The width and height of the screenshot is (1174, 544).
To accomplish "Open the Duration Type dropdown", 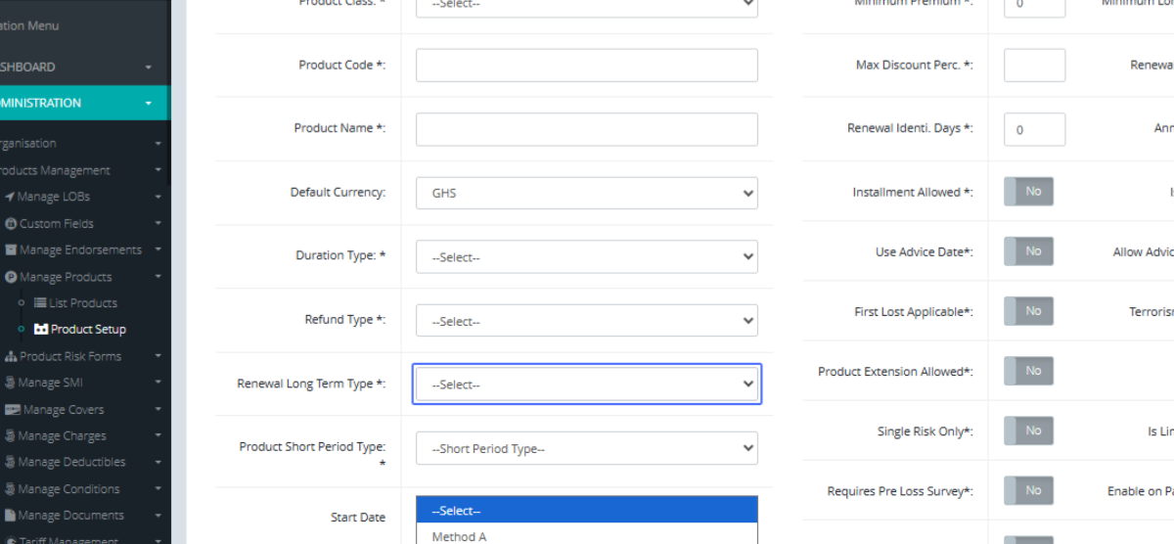I will [586, 257].
